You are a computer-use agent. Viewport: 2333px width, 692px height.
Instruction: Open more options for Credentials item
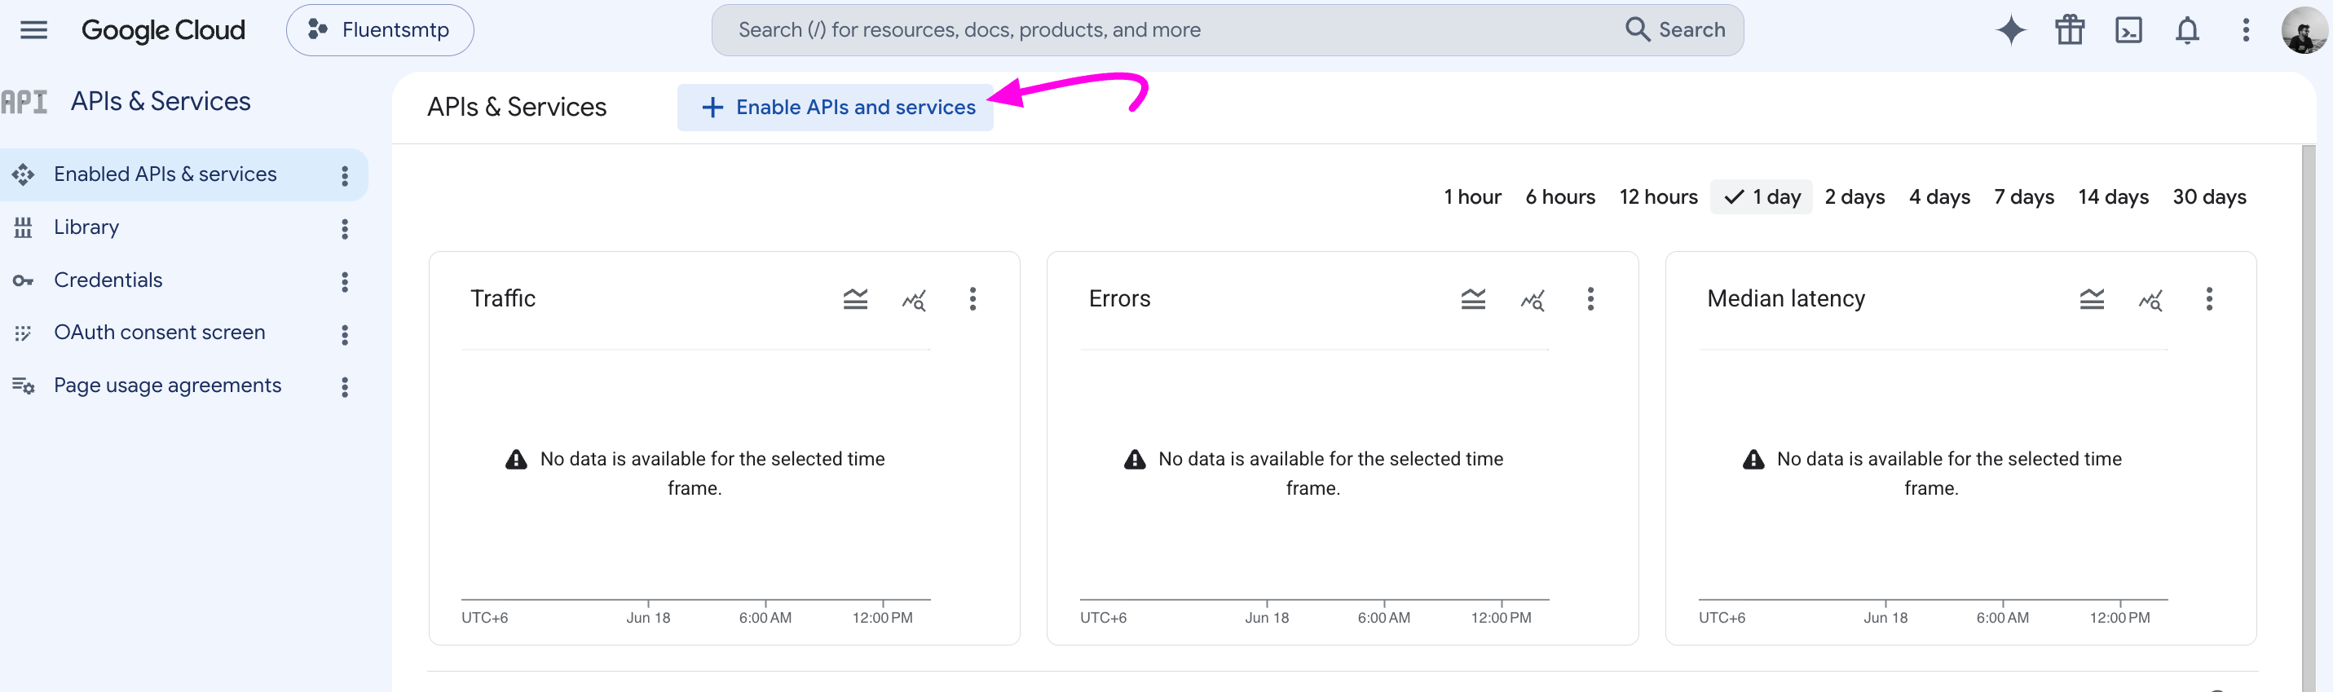click(x=345, y=282)
